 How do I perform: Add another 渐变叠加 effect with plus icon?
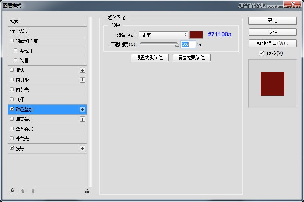point(82,119)
